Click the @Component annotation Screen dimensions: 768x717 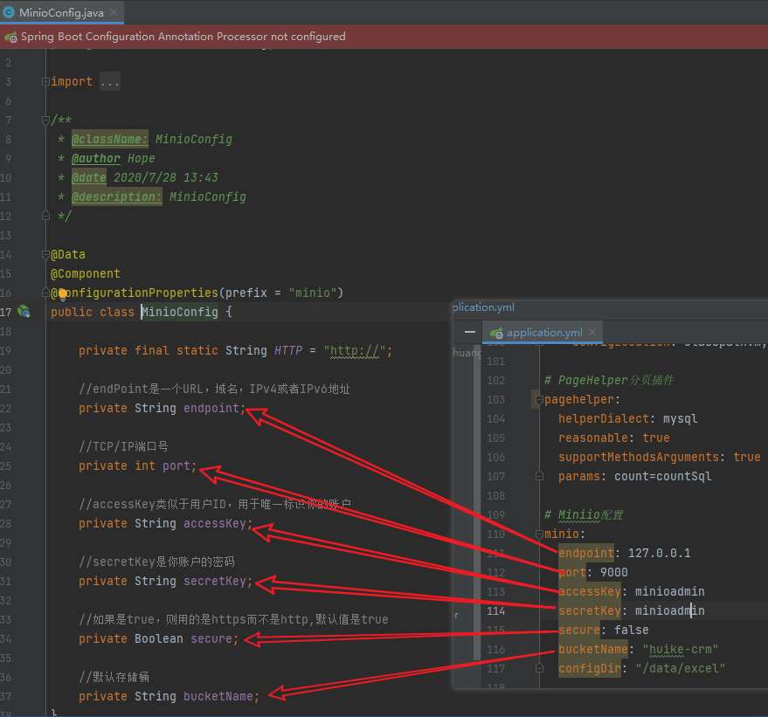coord(86,273)
